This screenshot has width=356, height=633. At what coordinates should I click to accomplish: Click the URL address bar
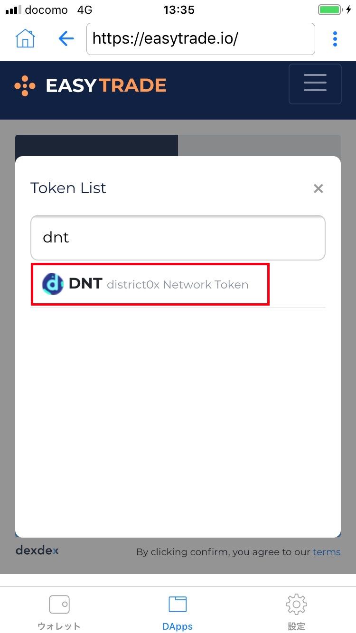click(x=201, y=39)
